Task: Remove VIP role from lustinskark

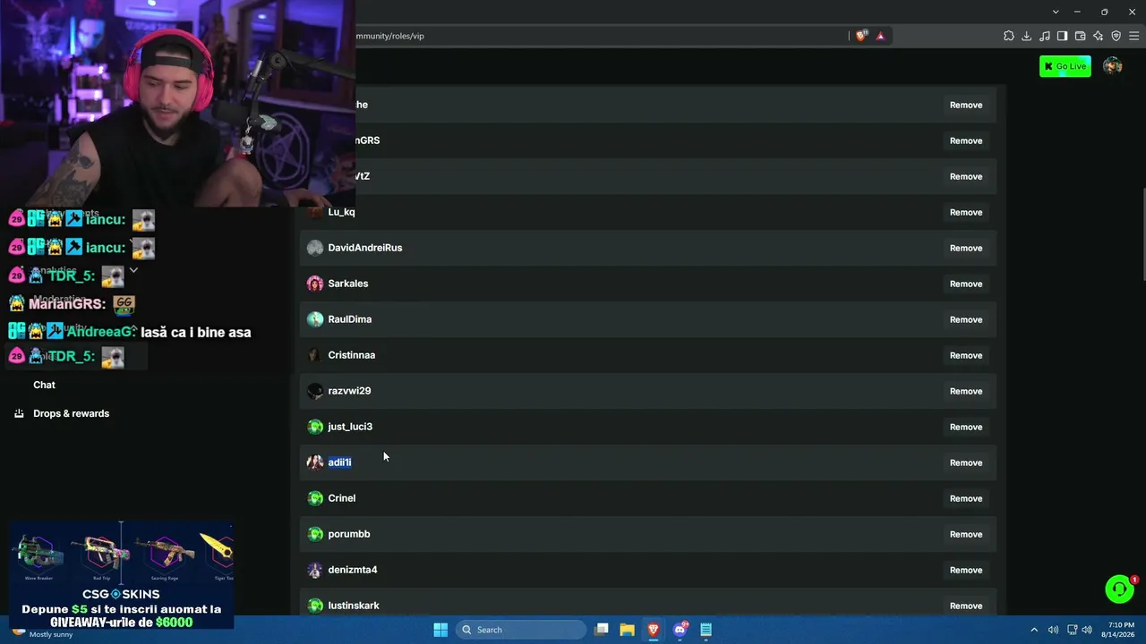Action: pyautogui.click(x=966, y=606)
